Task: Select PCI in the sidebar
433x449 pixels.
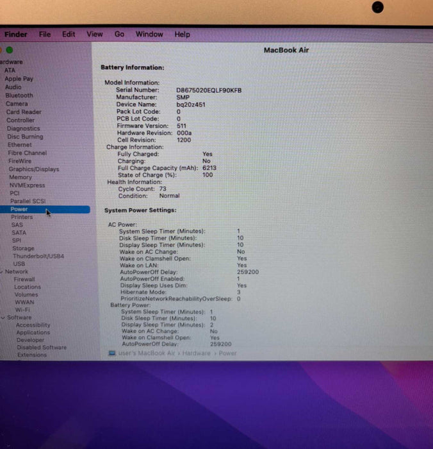Action: click(15, 193)
